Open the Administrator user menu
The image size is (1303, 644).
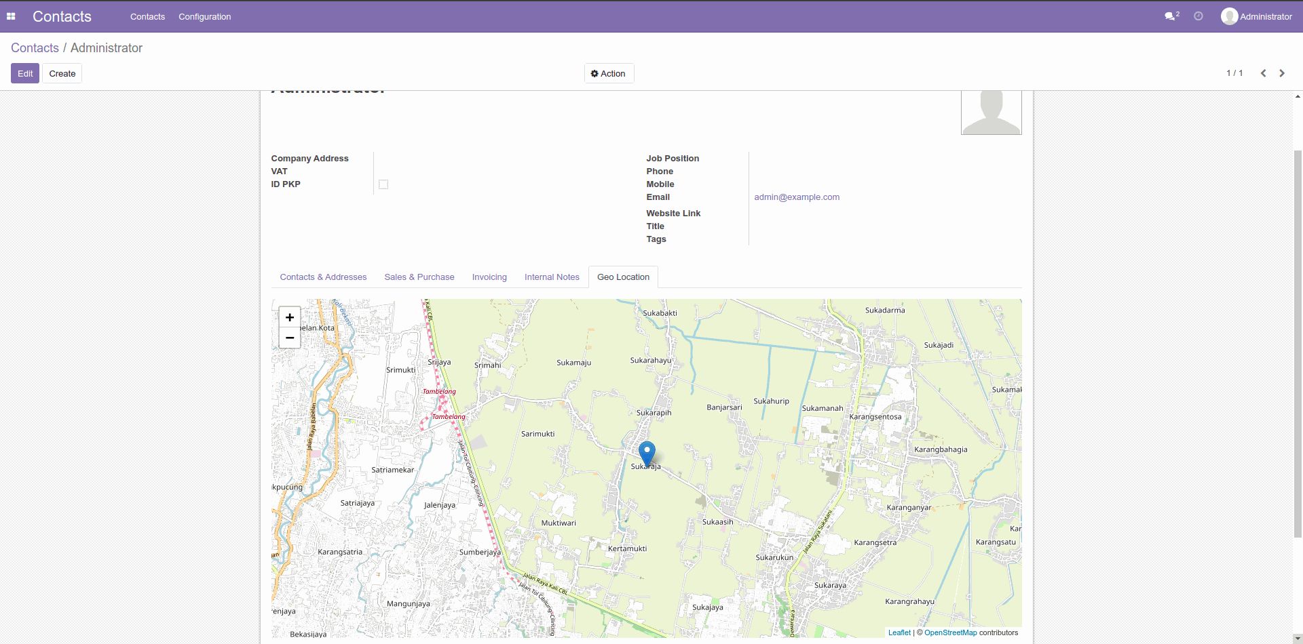(x=1256, y=16)
